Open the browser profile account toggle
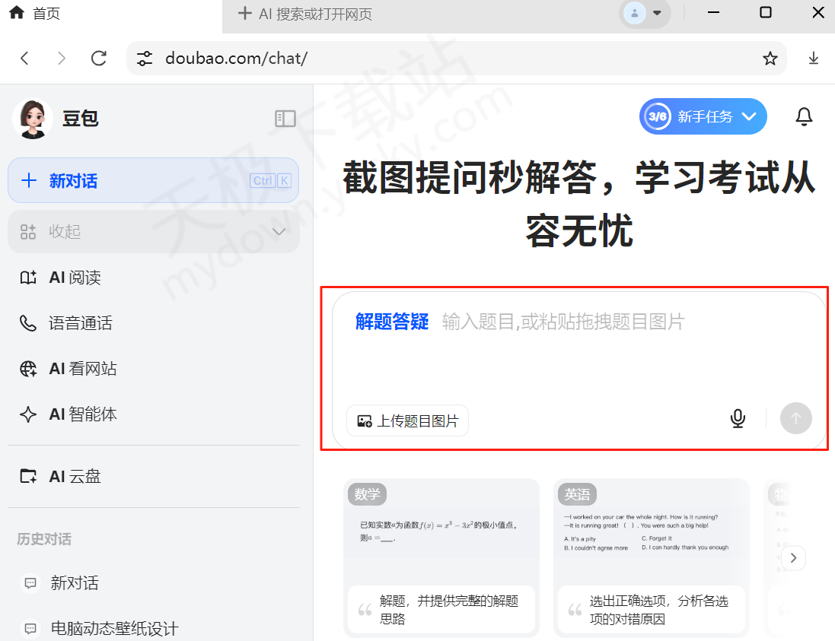The height and width of the screenshot is (641, 835). pos(645,14)
